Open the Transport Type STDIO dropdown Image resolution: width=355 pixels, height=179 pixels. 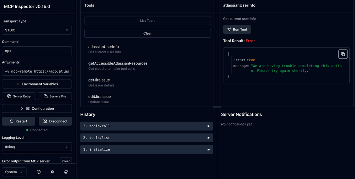(37, 30)
